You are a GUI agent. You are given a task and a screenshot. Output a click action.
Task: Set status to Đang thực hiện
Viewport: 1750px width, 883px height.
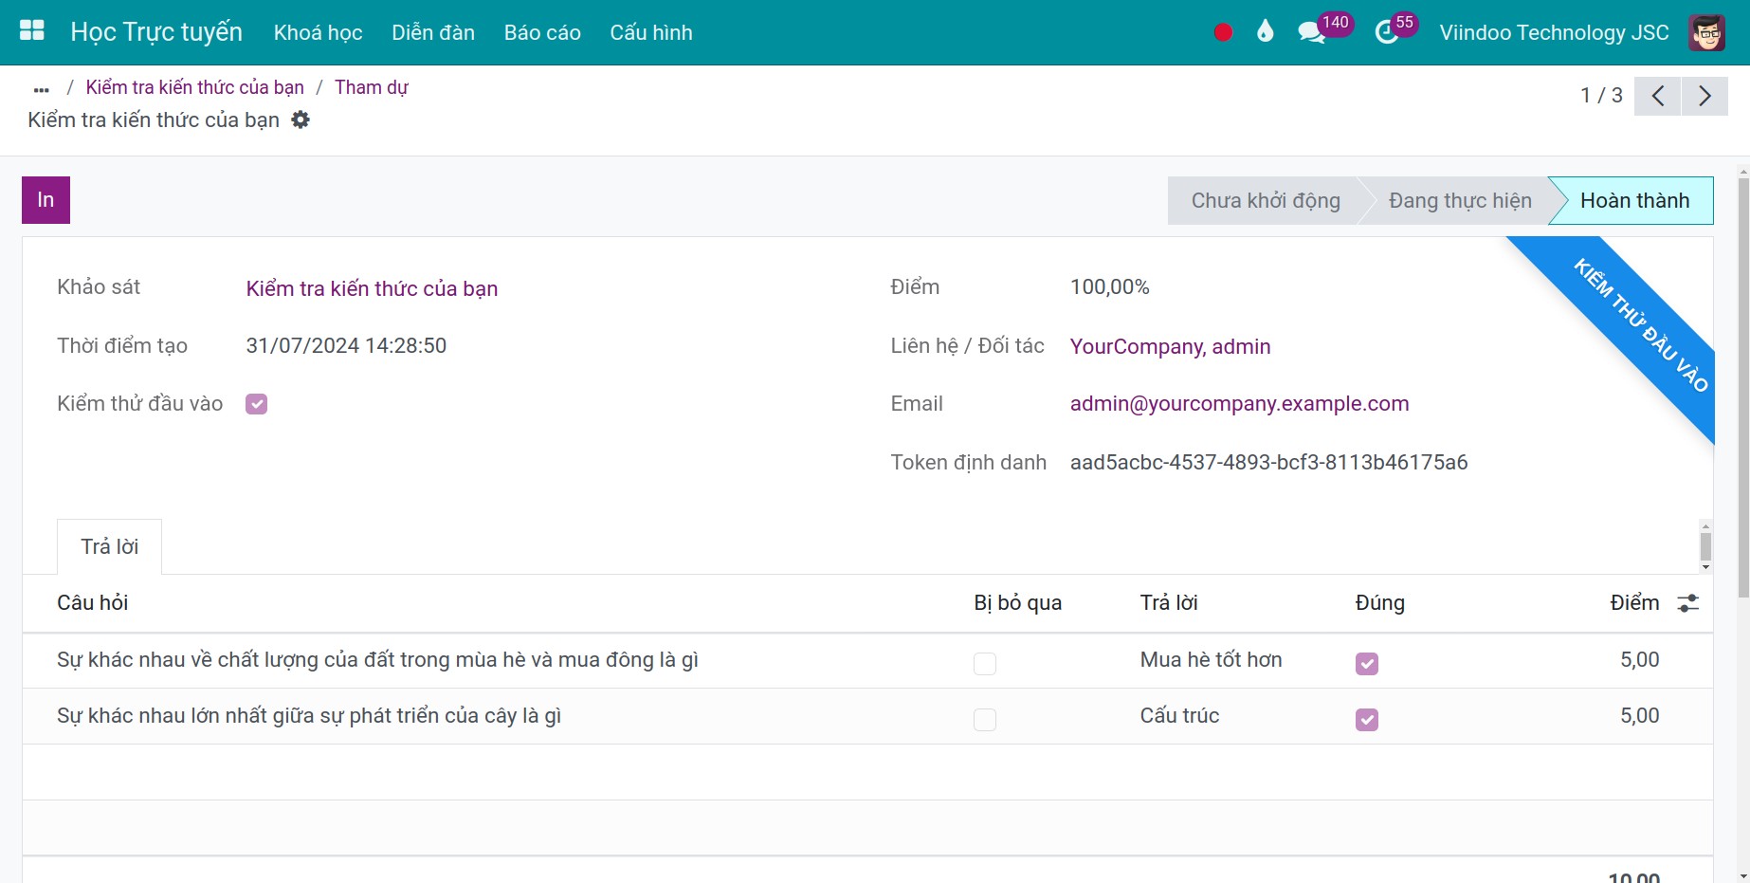[x=1460, y=201]
